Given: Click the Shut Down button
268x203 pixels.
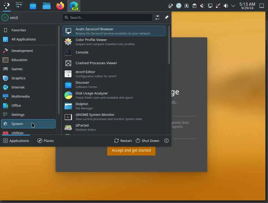Looking at the screenshot, I should [148, 141].
